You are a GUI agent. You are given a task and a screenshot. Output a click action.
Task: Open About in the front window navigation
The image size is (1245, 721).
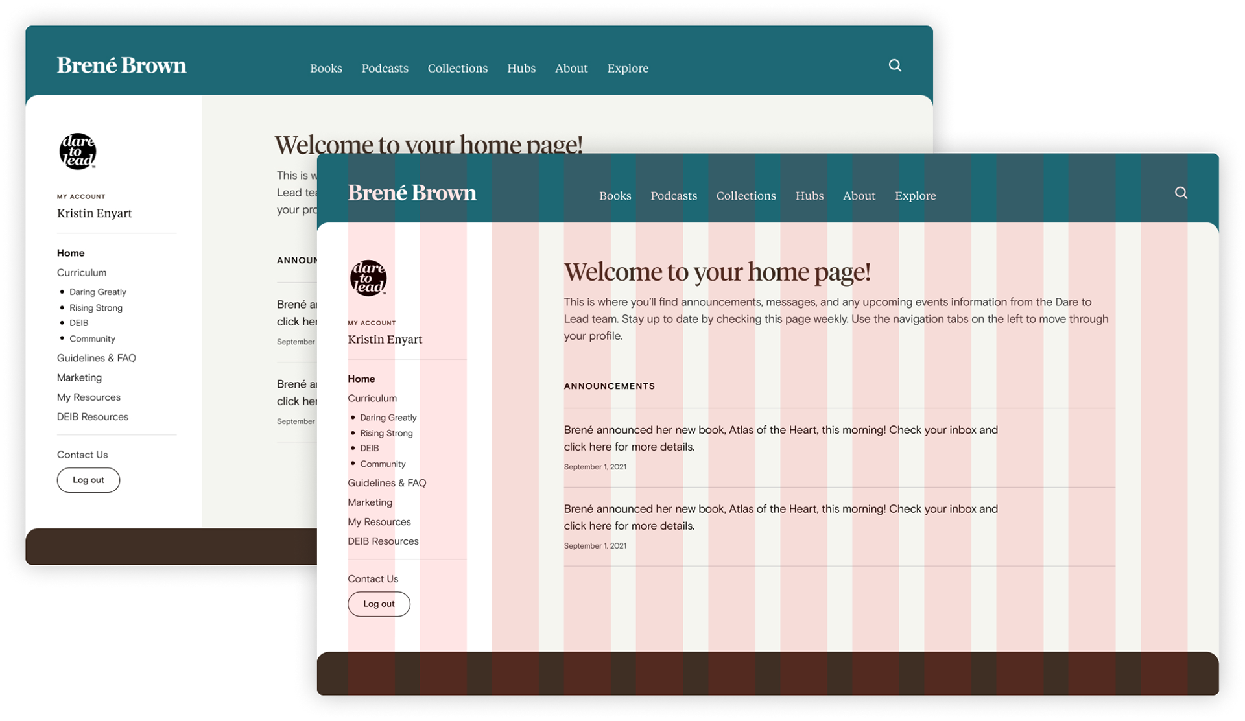859,196
